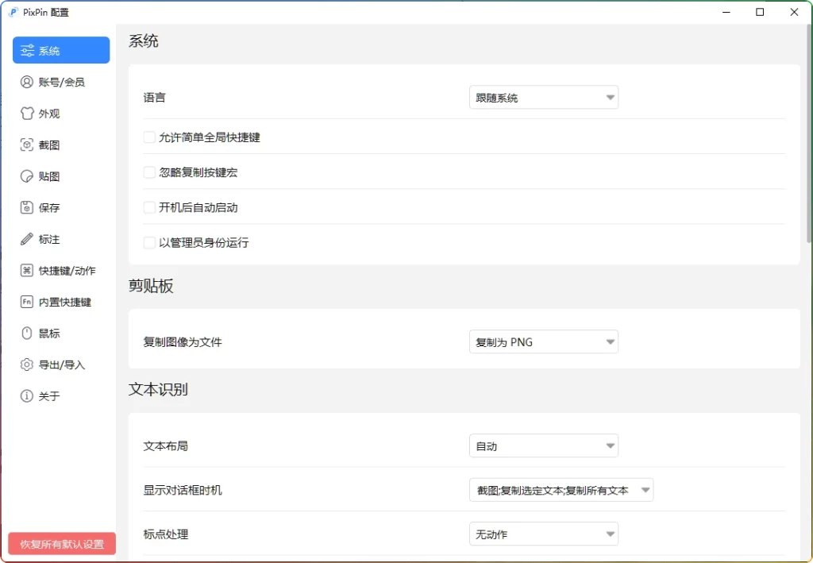
Task: Click the 标注 pencil icon
Action: tap(27, 239)
